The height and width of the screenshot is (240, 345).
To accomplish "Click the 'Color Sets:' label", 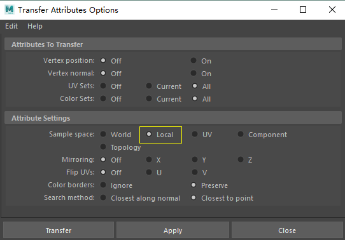I will [77, 98].
